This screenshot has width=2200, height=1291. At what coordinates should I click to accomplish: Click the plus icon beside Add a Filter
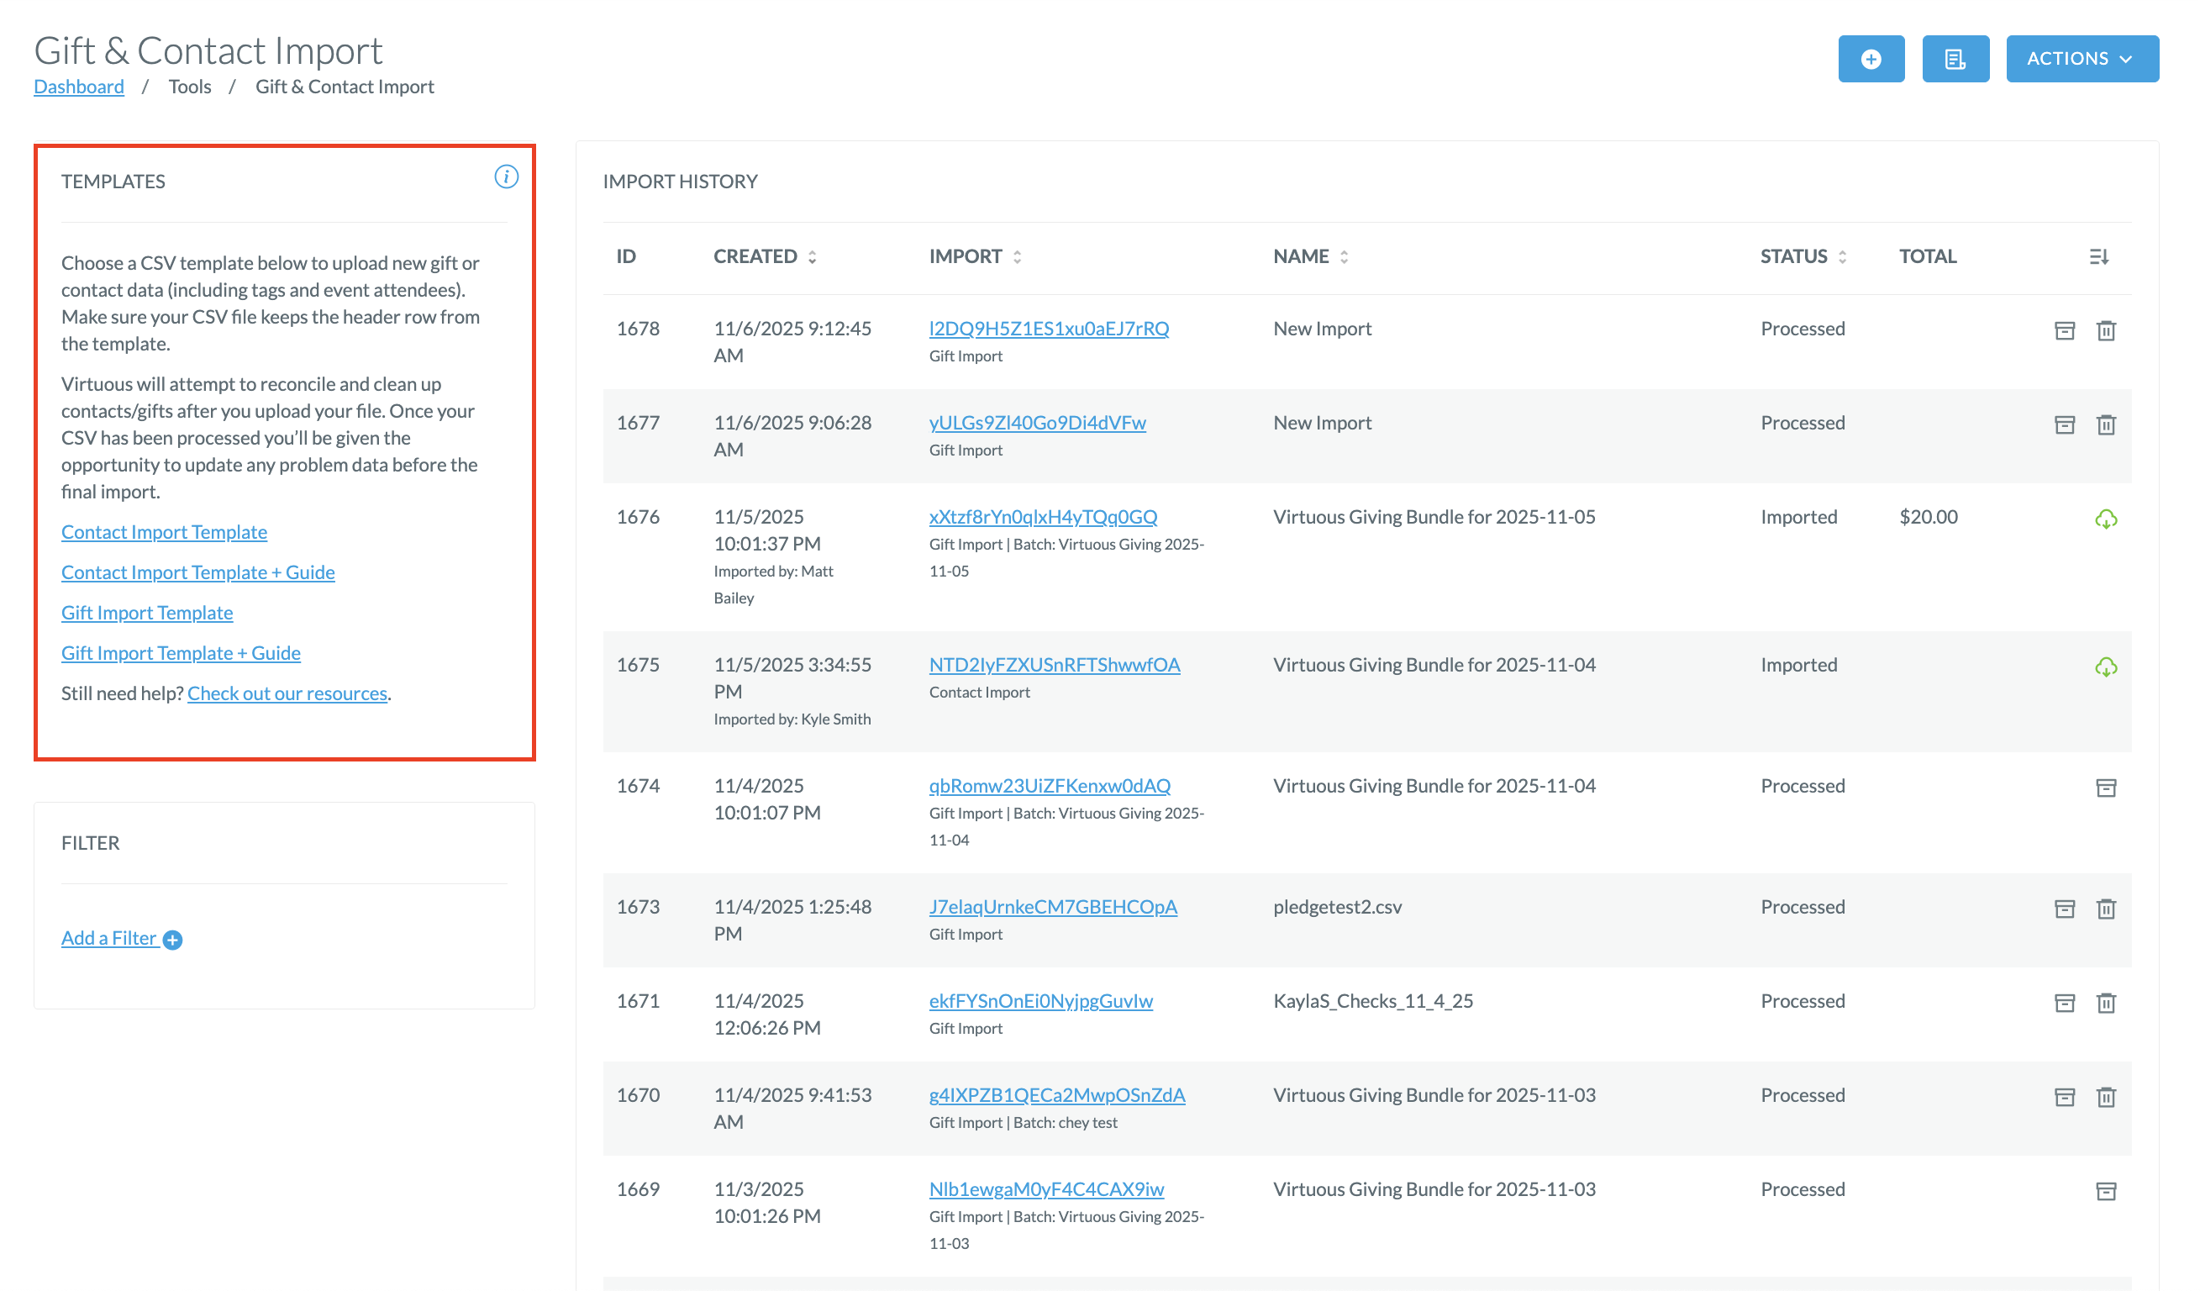[173, 941]
